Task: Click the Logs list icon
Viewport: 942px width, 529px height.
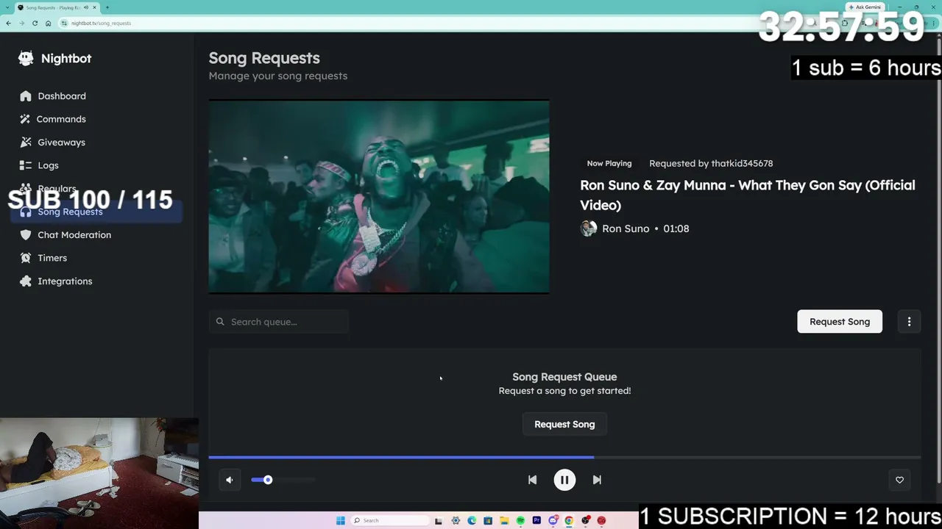Action: click(26, 165)
